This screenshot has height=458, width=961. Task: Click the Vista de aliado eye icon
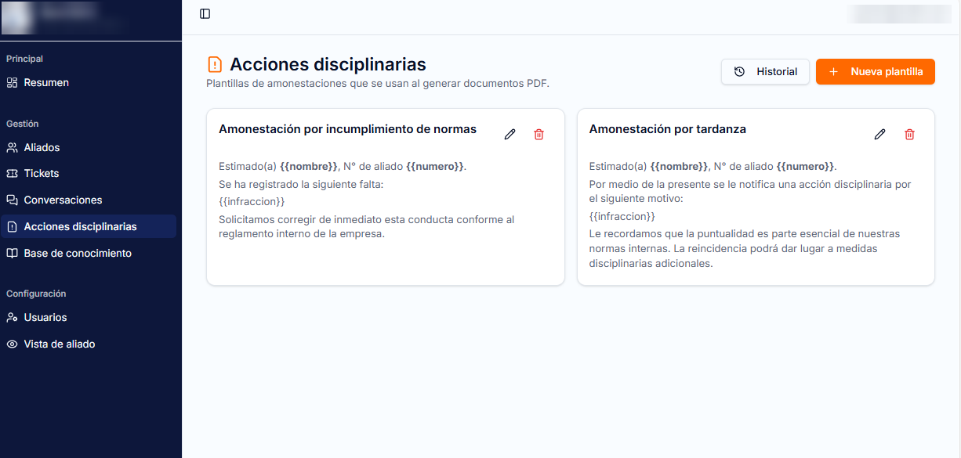coord(12,344)
